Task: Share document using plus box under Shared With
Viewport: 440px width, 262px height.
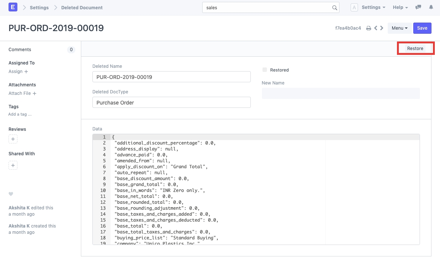Action: pos(13,165)
